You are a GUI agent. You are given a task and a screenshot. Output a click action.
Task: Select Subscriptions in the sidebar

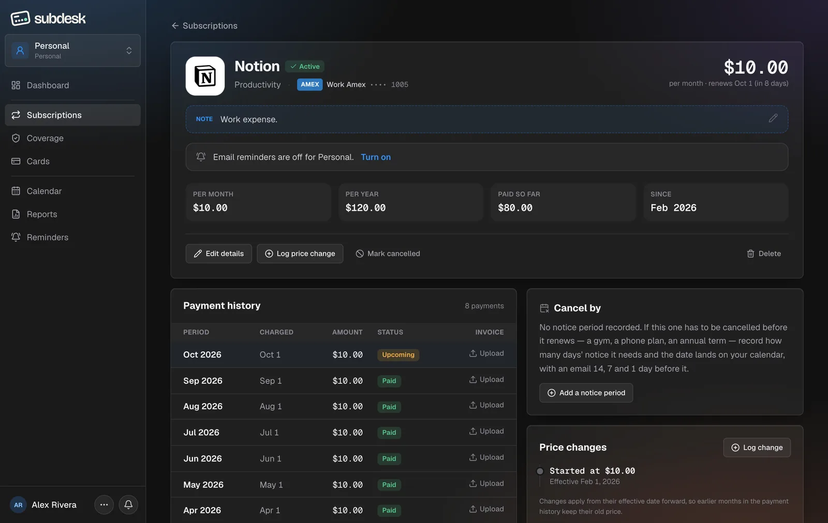[x=72, y=115]
